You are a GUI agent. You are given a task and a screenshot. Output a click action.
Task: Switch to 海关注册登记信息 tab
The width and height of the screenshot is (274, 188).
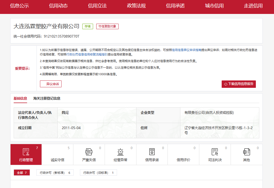click(47, 99)
